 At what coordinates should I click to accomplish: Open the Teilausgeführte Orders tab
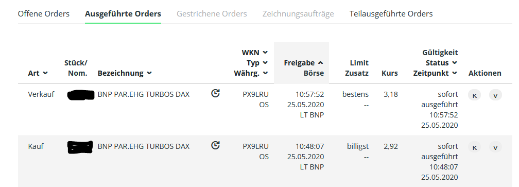[x=391, y=14]
